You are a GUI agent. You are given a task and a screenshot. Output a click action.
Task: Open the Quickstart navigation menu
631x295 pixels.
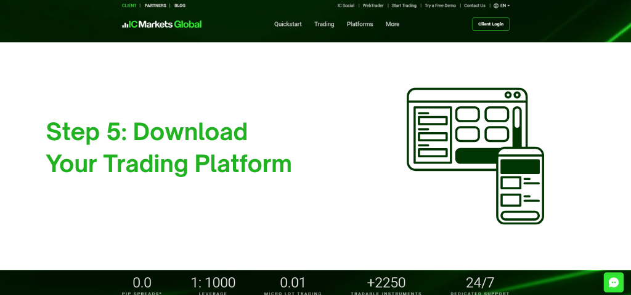click(288, 25)
